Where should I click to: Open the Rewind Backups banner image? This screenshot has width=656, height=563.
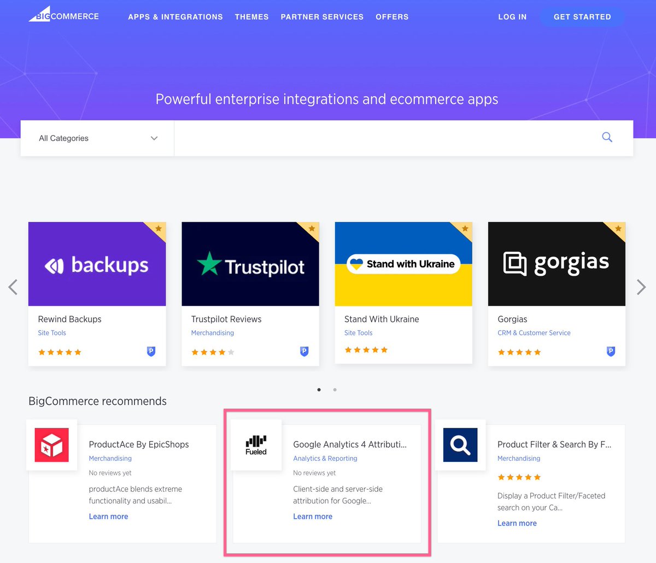tap(97, 264)
